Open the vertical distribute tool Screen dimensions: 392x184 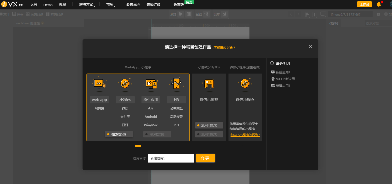pyautogui.click(x=315, y=14)
